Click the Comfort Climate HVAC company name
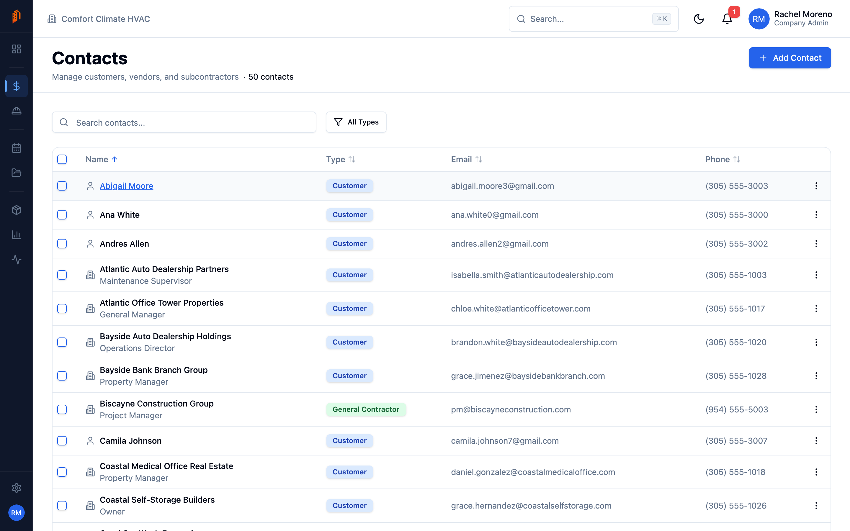This screenshot has height=531, width=850. (x=106, y=19)
